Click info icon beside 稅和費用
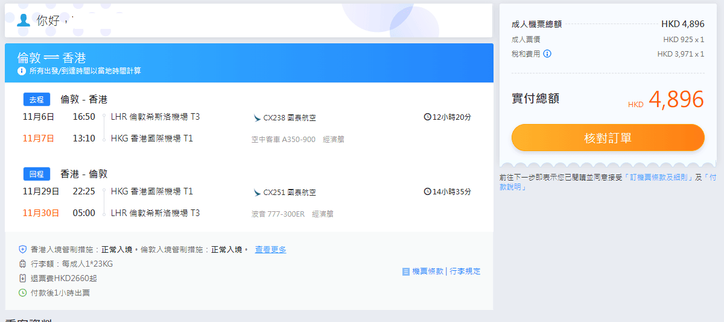Screen dimensions: 724x322 click(x=547, y=54)
